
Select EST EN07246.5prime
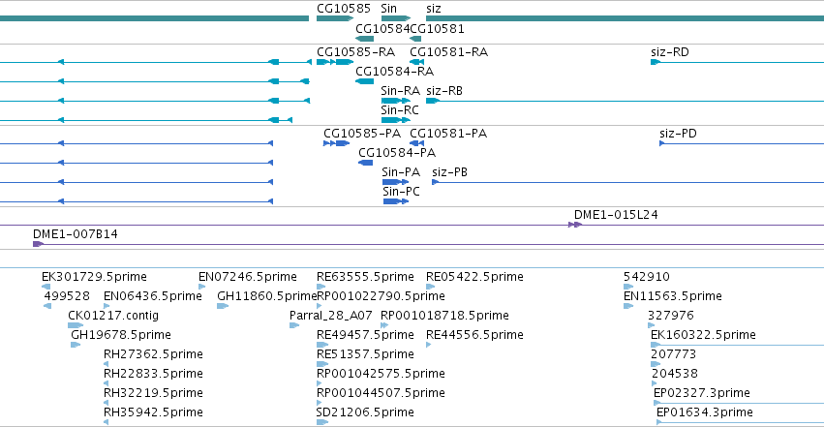click(201, 287)
